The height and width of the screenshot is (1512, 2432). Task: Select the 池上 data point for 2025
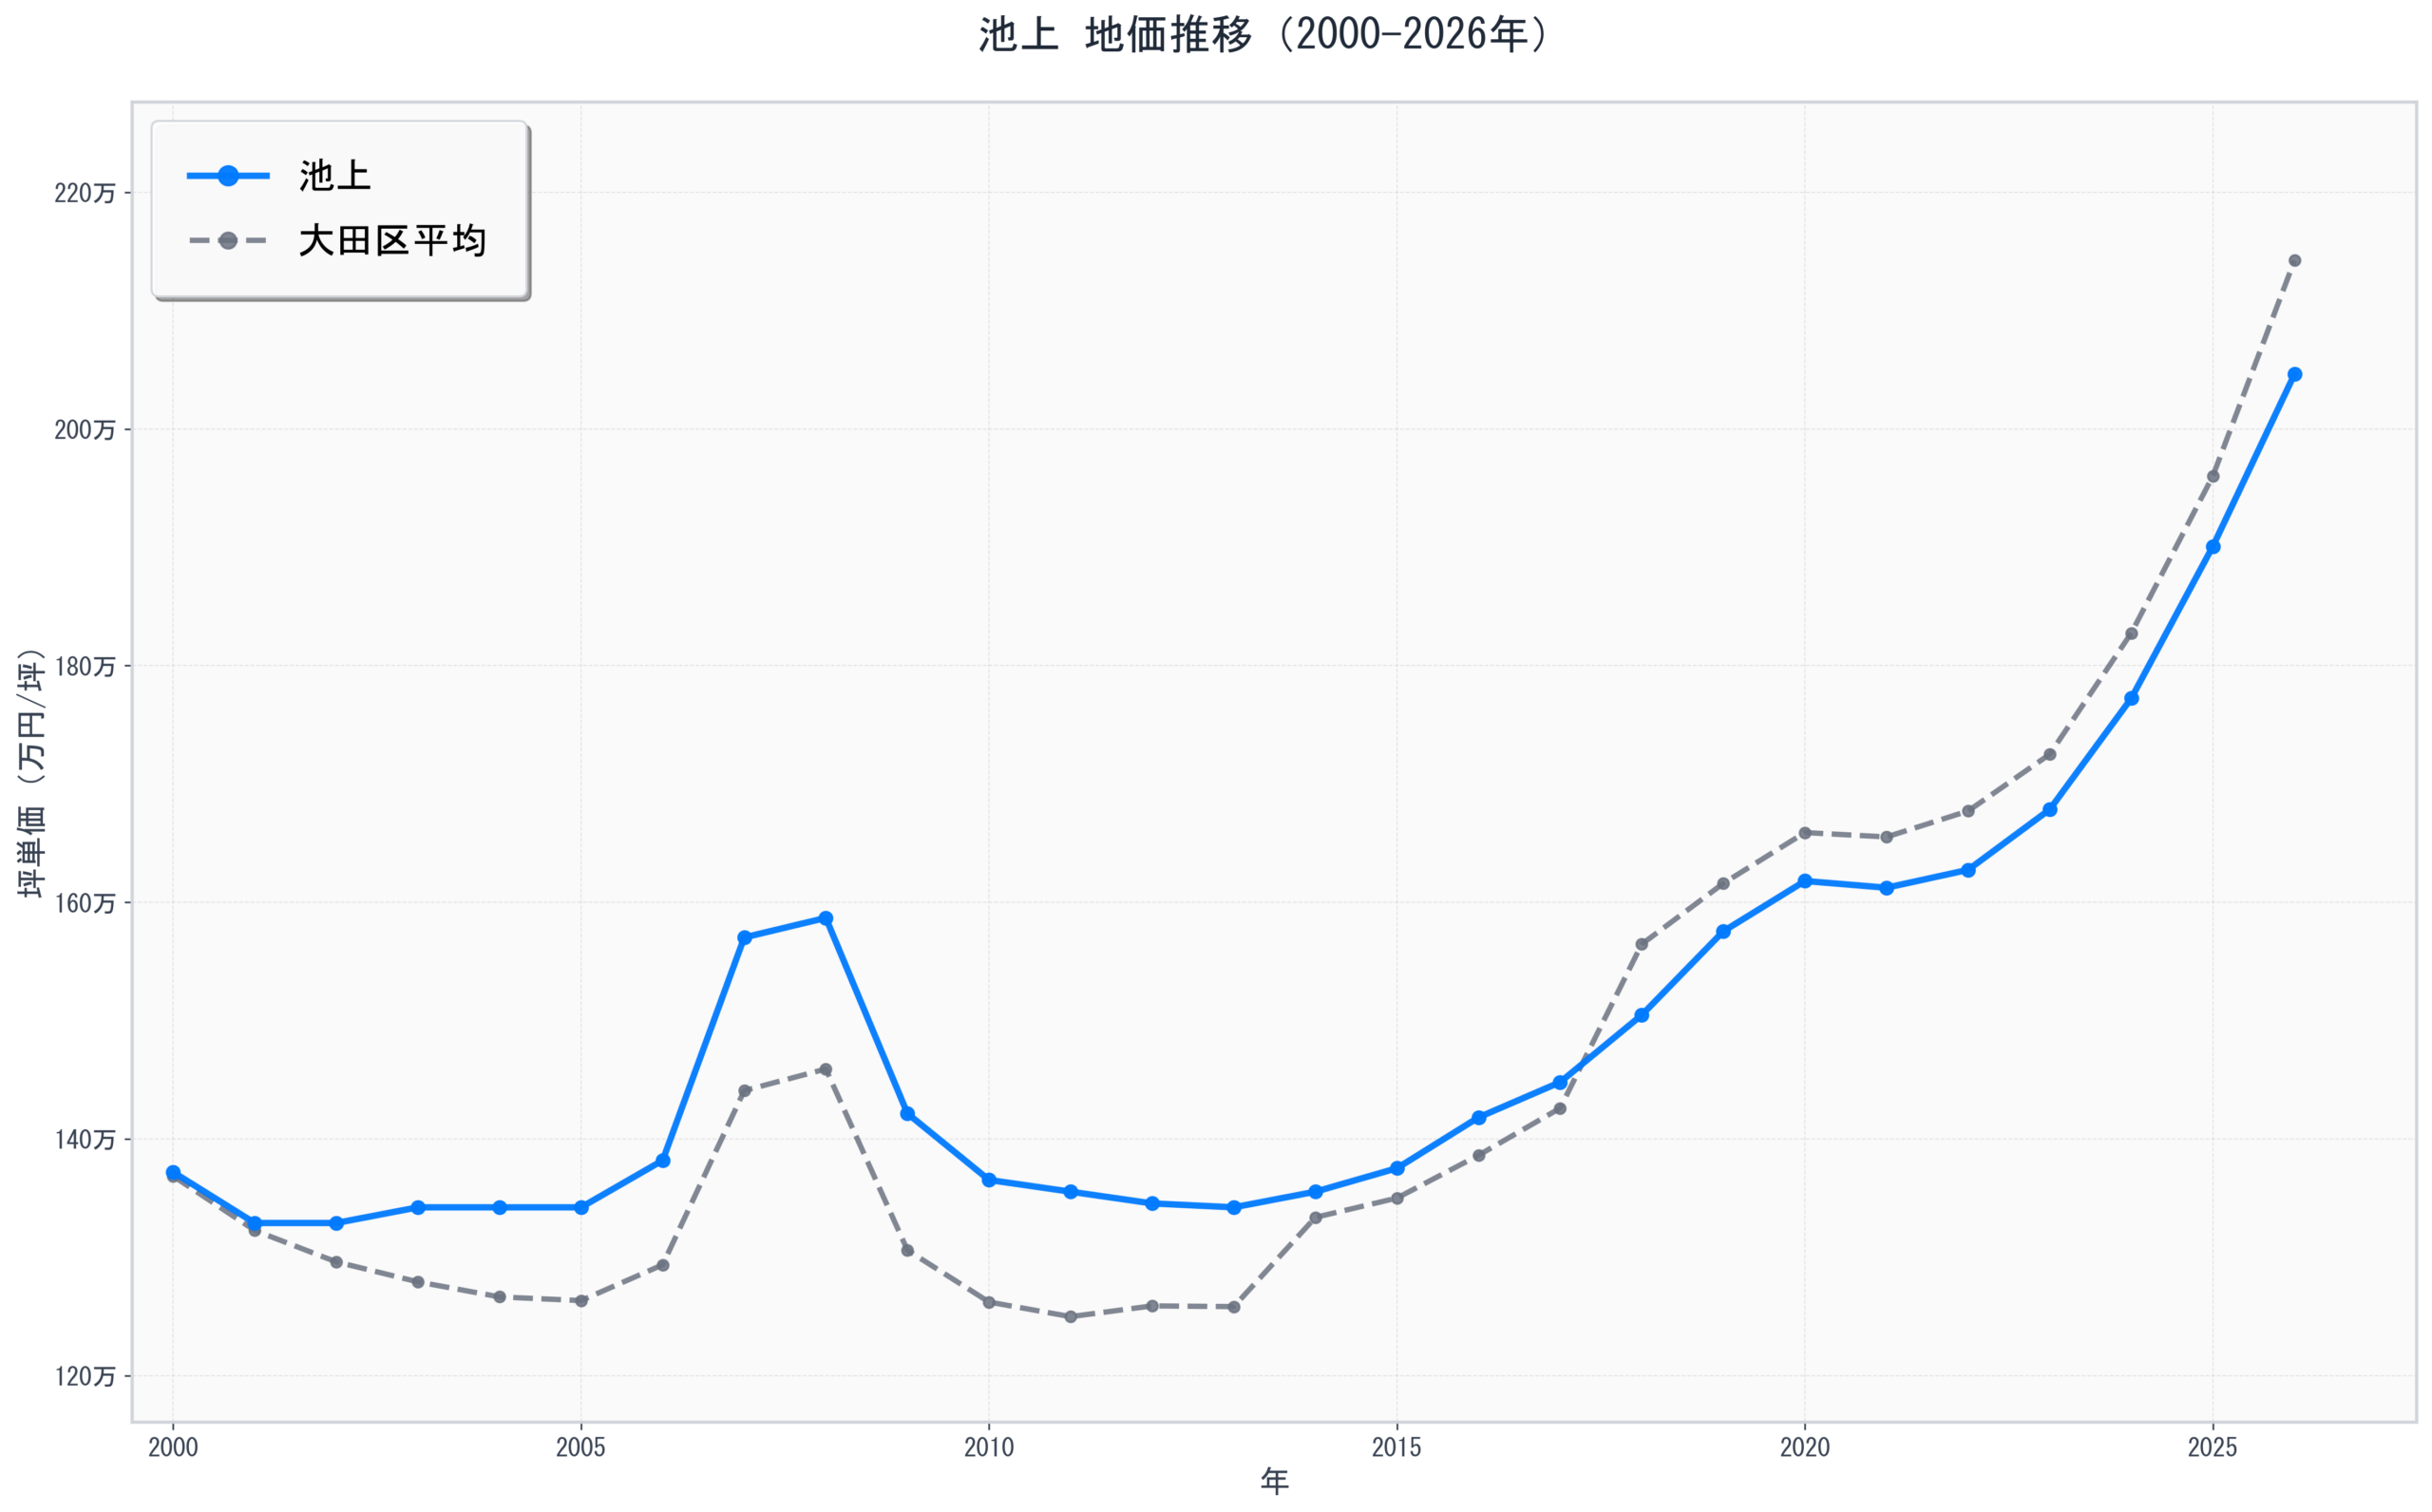pos(2213,547)
